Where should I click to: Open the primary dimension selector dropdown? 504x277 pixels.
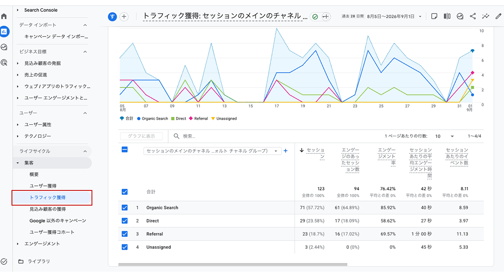pos(213,151)
